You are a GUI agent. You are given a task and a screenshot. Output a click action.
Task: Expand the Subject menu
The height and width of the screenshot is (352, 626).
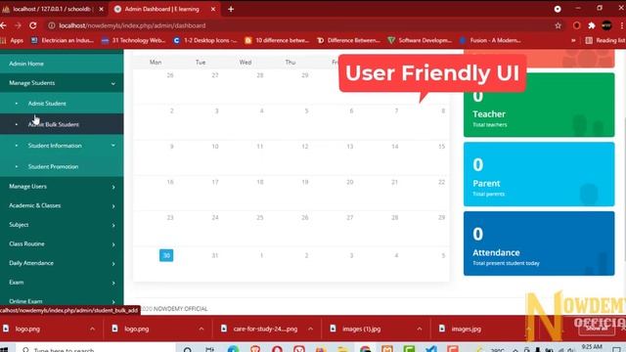point(62,225)
